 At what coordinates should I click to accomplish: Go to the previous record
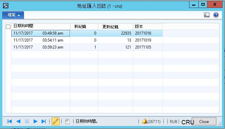(x=18, y=121)
